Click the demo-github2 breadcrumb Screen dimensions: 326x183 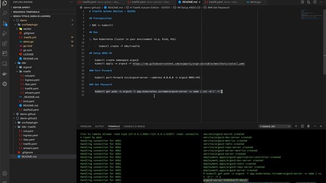click(x=92, y=8)
